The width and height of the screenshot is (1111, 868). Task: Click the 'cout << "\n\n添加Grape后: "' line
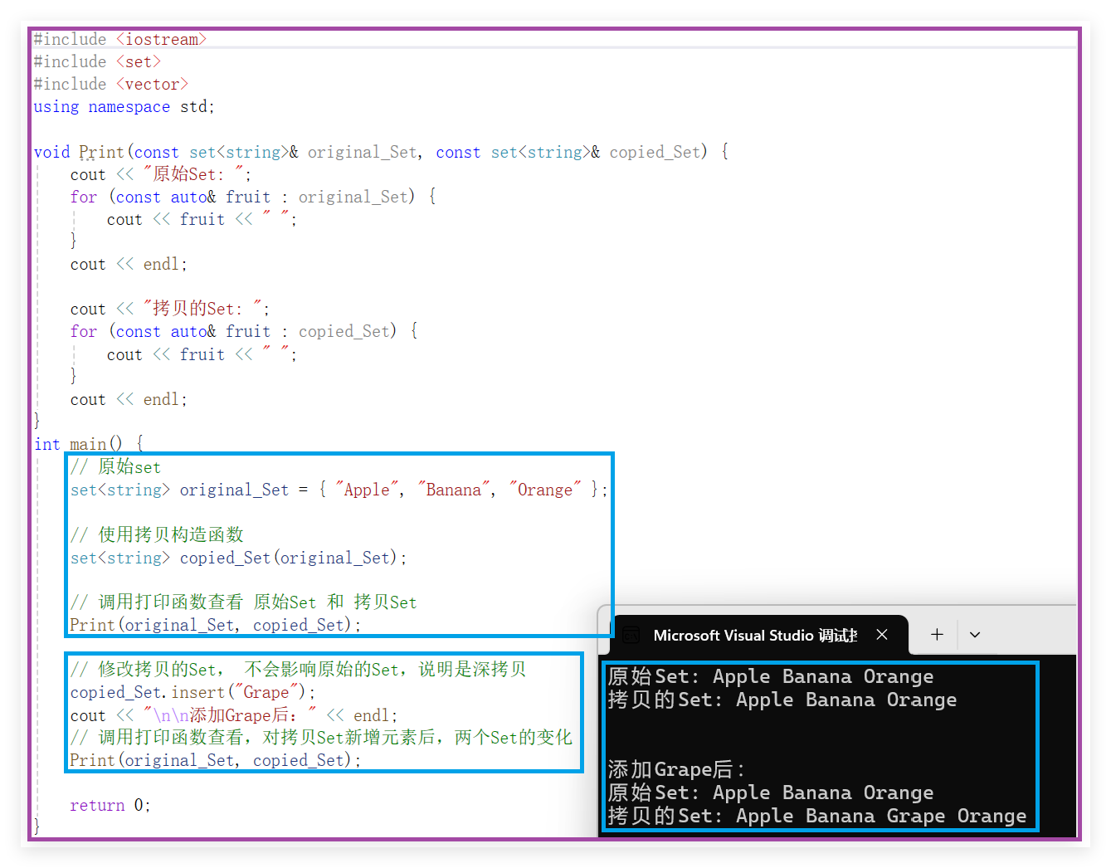pos(234,715)
